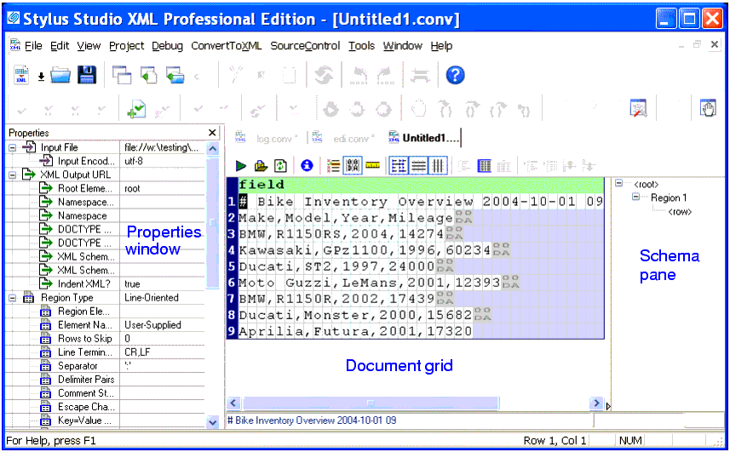Viewport: 730px width, 452px height.
Task: Open Help via the blue question mark icon
Action: click(455, 76)
